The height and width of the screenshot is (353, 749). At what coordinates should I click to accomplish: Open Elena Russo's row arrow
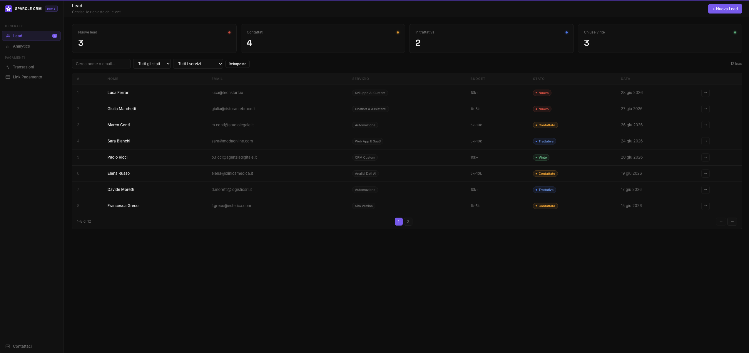pos(705,173)
